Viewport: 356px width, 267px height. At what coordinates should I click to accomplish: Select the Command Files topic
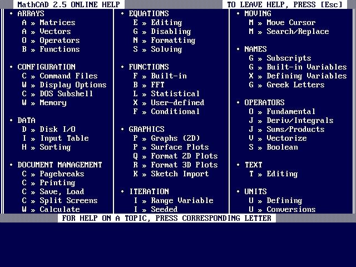pos(68,76)
